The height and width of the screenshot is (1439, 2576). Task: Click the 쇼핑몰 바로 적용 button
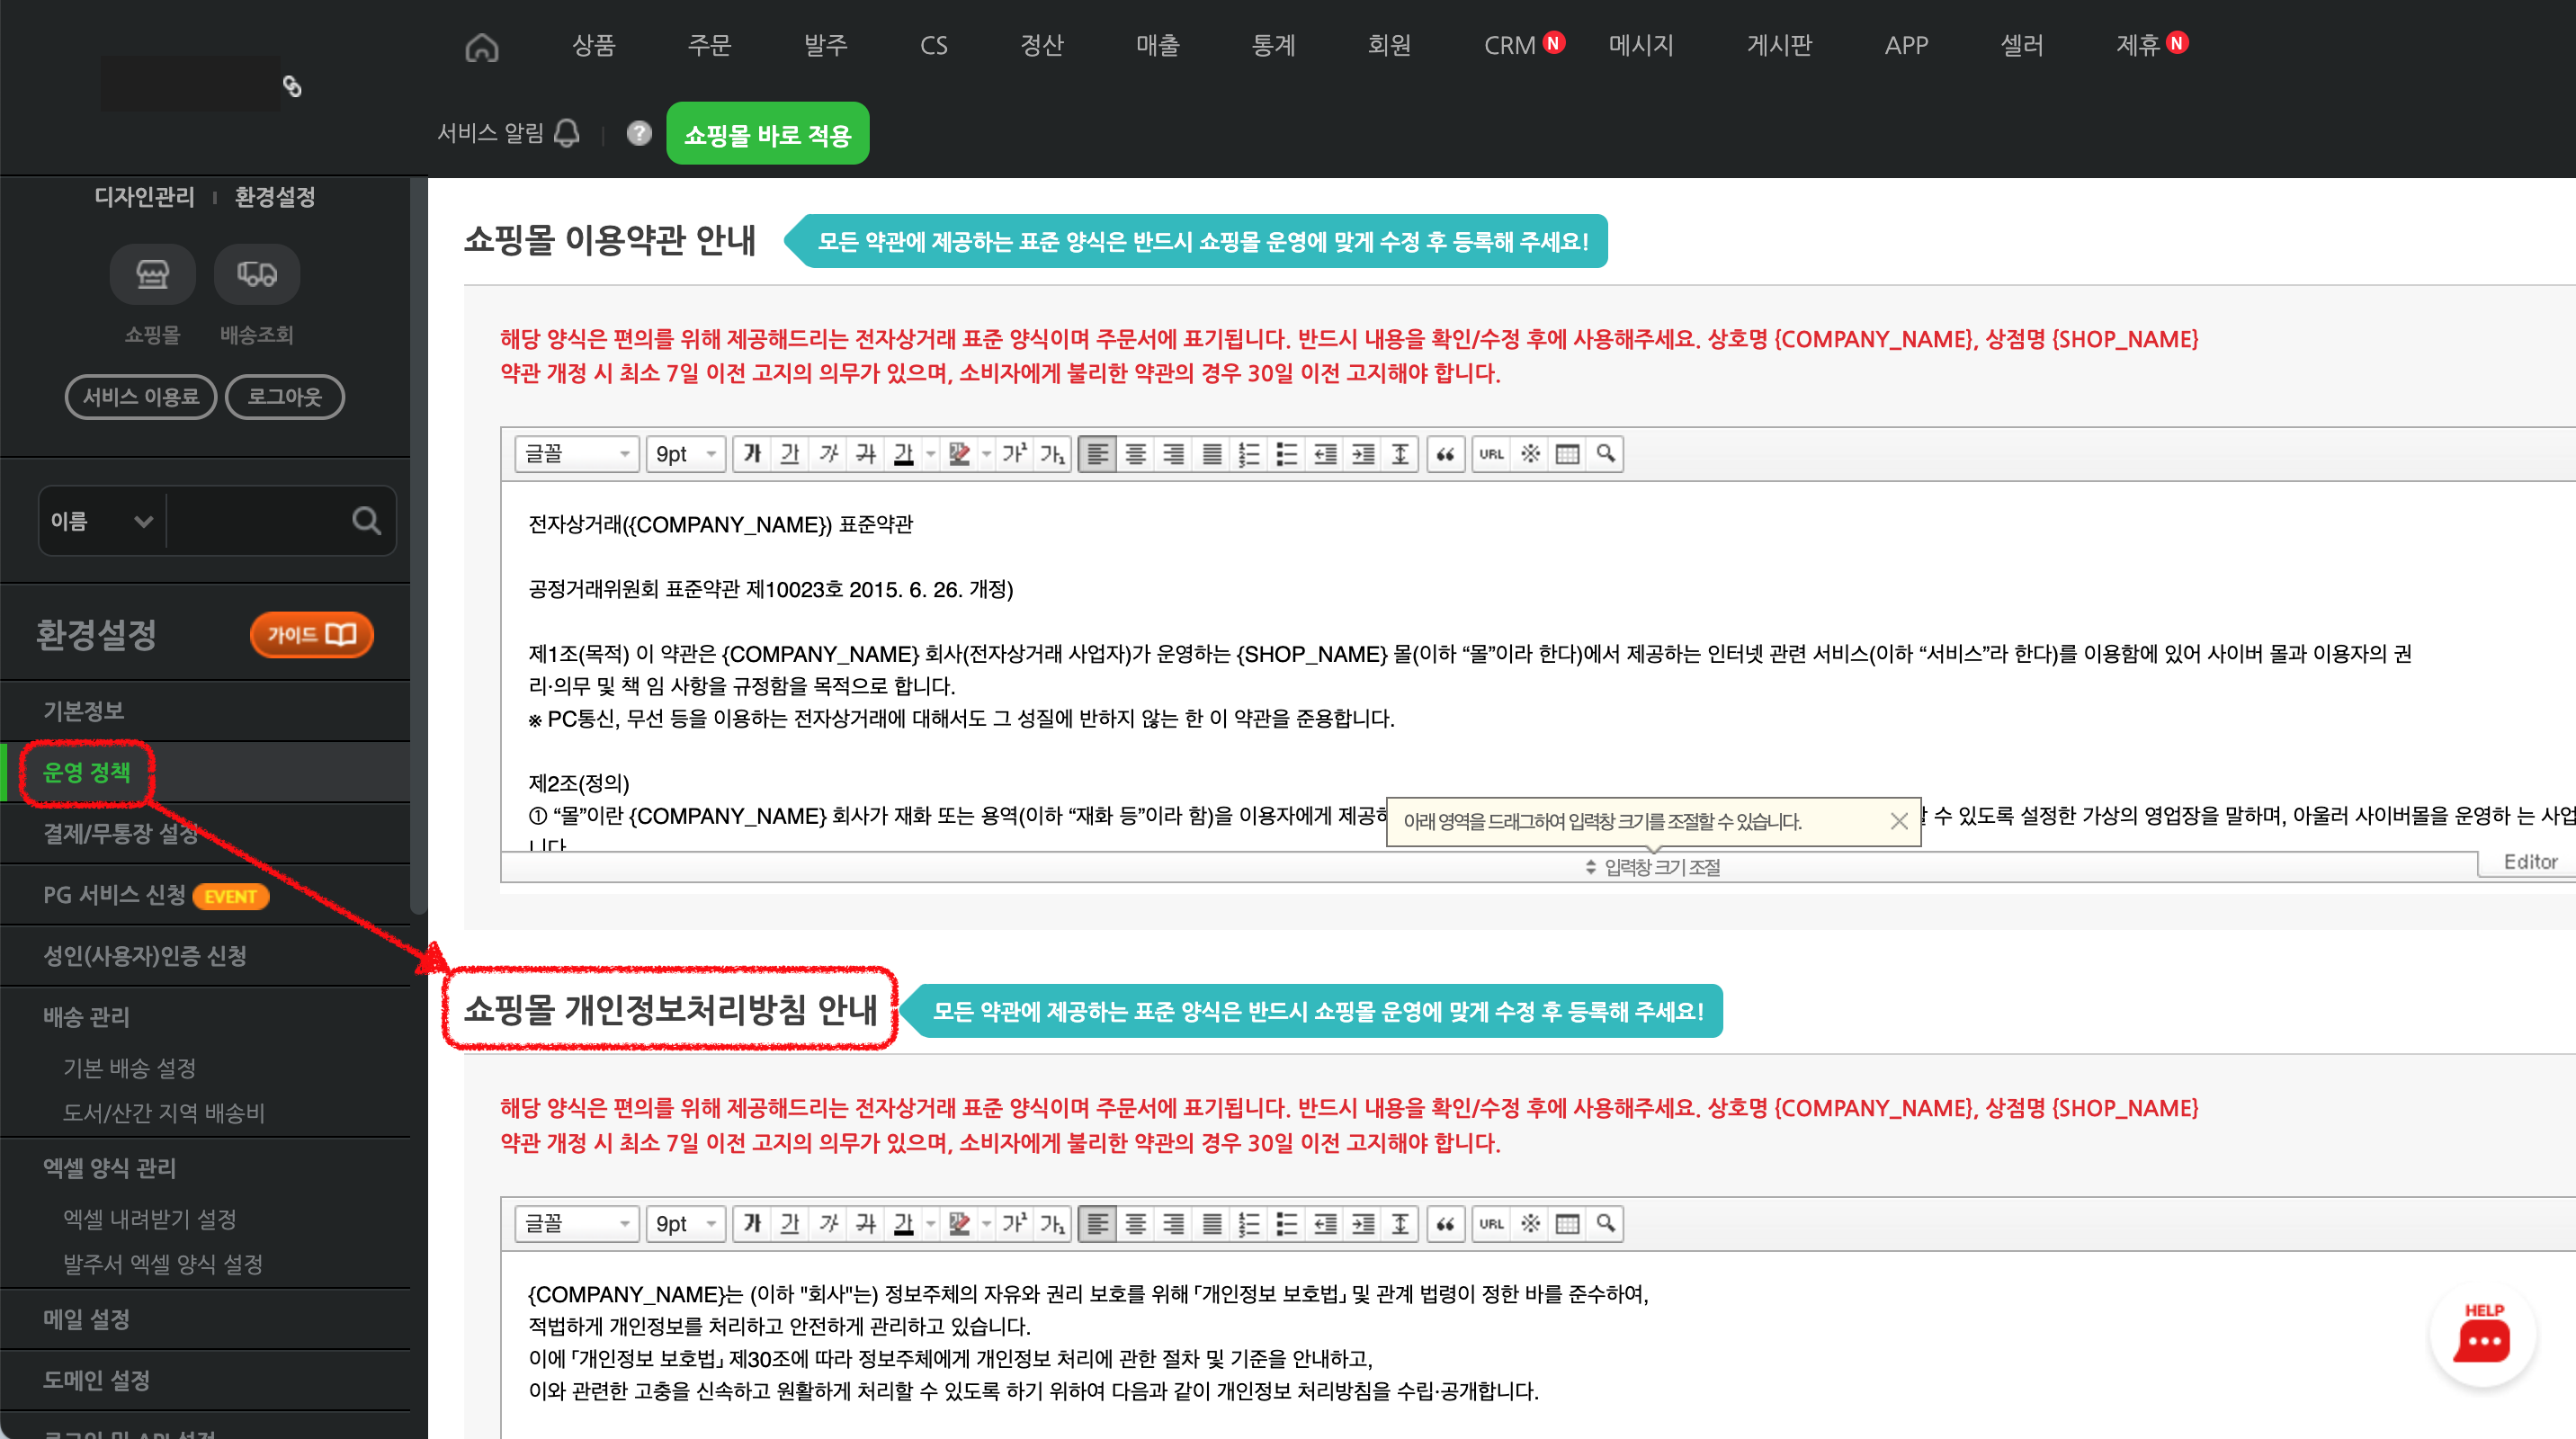tap(767, 134)
